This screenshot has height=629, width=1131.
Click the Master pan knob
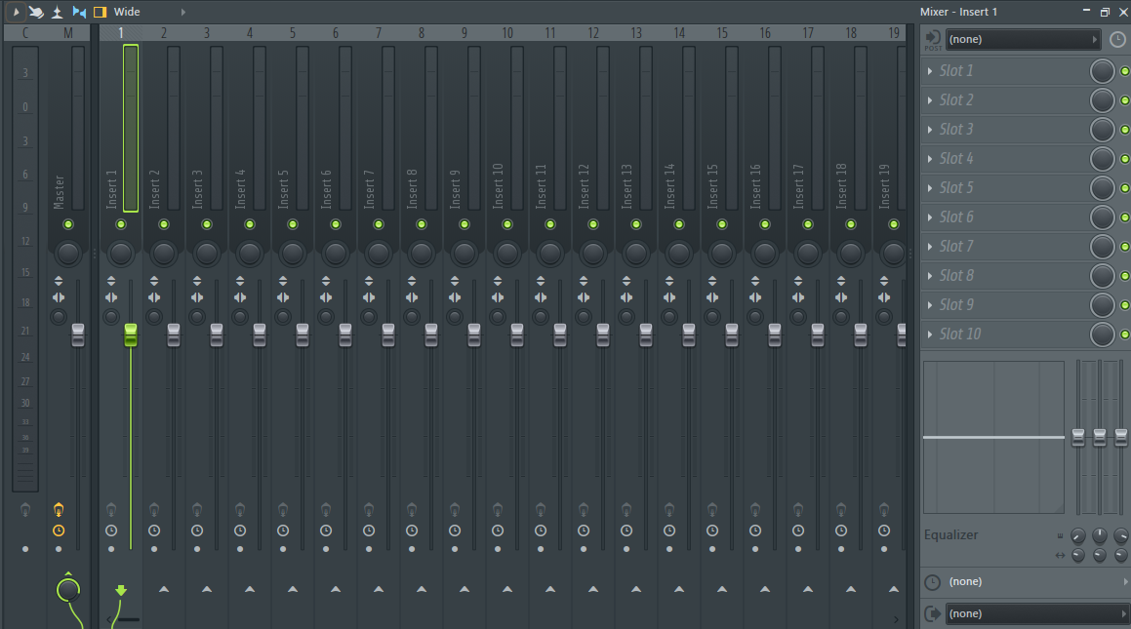tap(67, 253)
